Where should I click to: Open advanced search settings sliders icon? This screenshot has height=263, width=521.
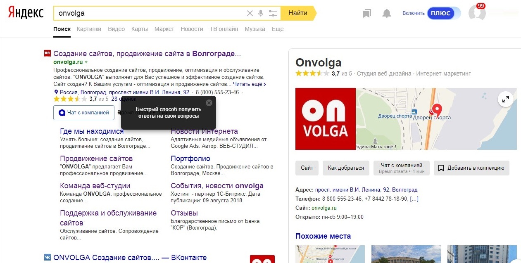click(273, 13)
